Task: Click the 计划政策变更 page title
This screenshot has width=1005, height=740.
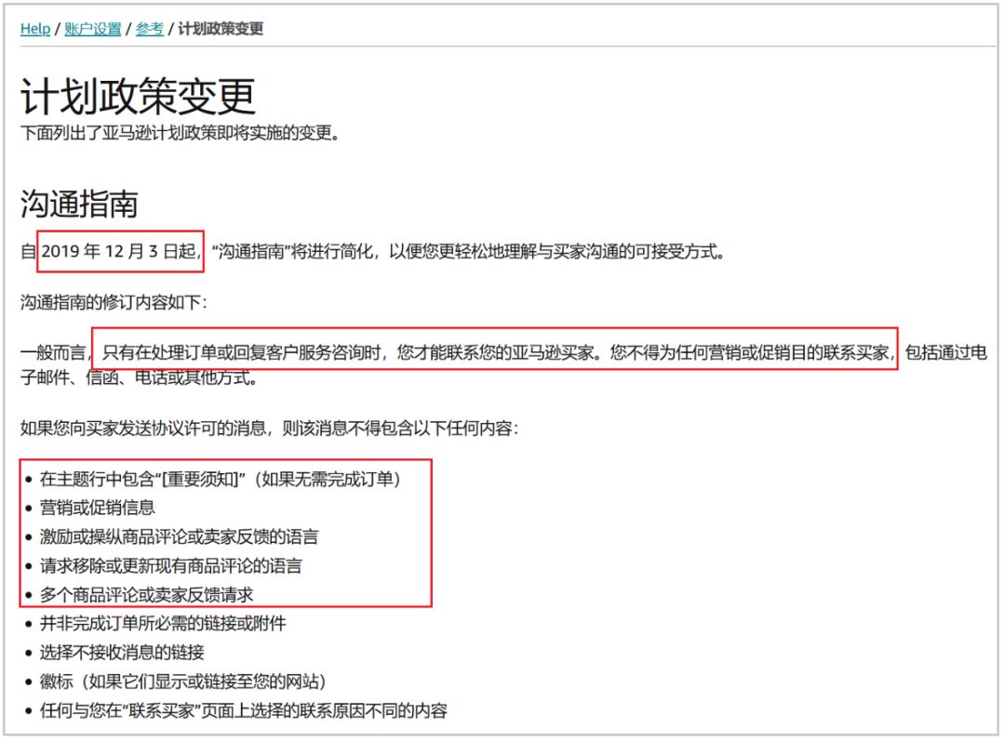Action: (138, 96)
